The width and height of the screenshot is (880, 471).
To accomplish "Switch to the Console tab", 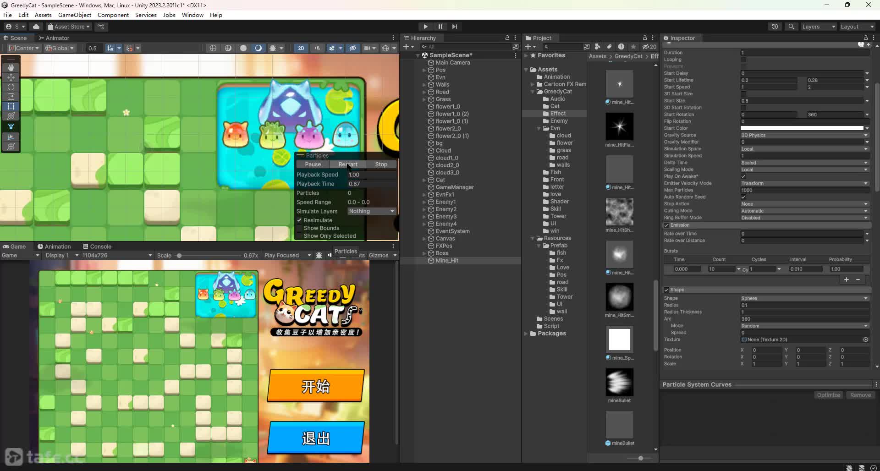I will pos(97,246).
